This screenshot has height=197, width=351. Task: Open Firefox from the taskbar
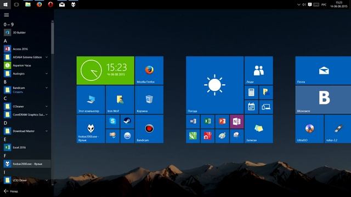click(x=39, y=4)
